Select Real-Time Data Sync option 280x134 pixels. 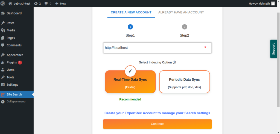tap(130, 82)
